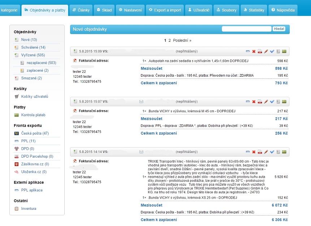Click the search input field next to Hledat
The height and width of the screenshot is (226, 311).
coord(247,29)
